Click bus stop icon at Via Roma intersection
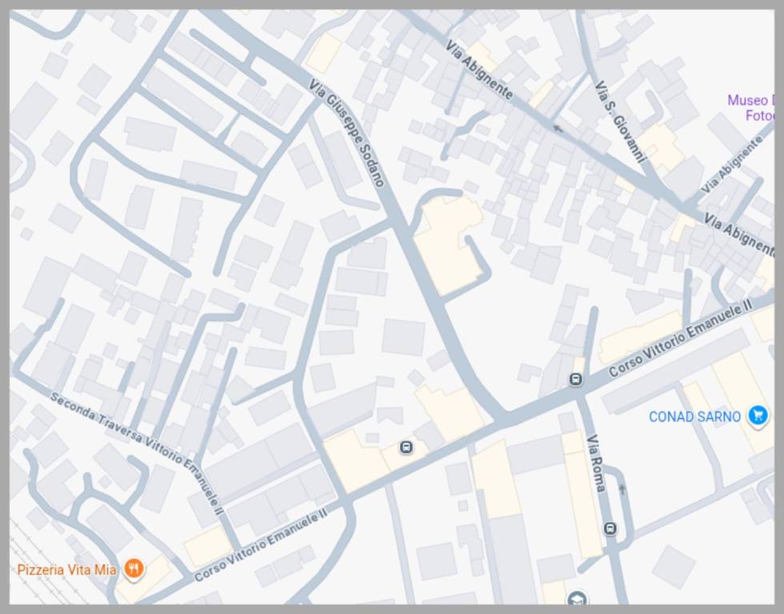784x614 pixels. click(576, 380)
